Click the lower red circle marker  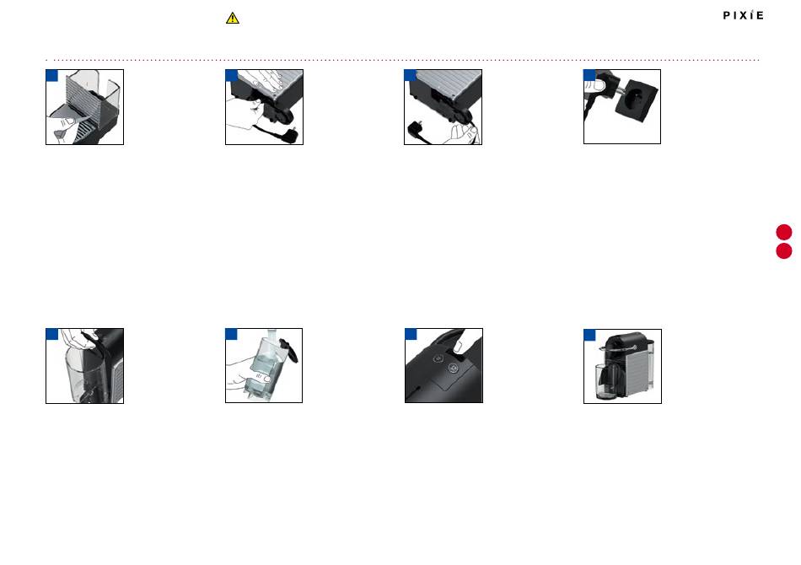tap(784, 250)
